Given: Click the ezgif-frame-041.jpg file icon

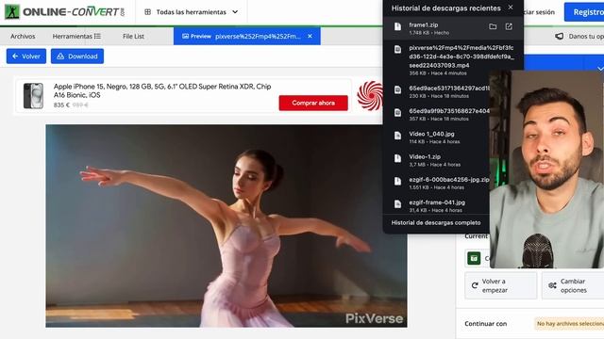Looking at the screenshot, I should click(397, 204).
